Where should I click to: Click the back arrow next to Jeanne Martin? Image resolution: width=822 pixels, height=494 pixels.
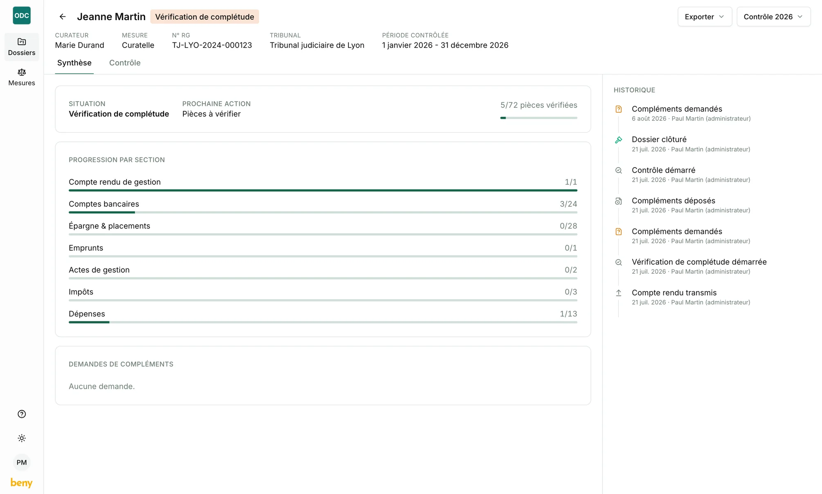click(62, 16)
